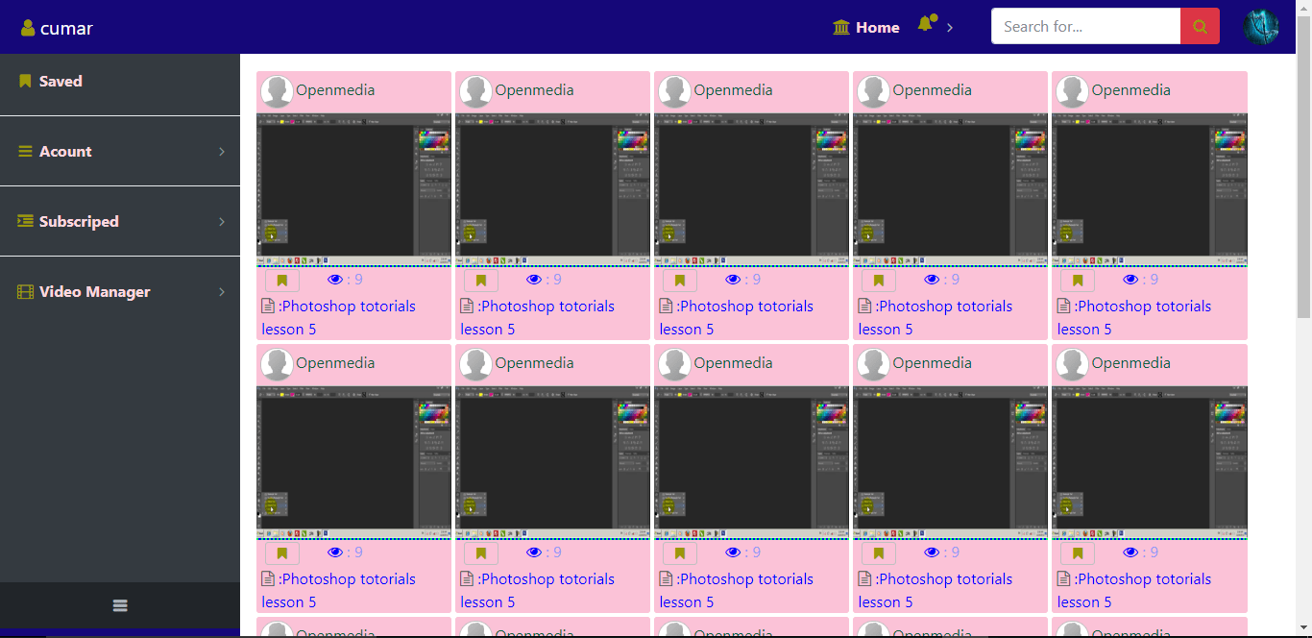Click avatar on top row's fifth card
This screenshot has height=638, width=1312.
[x=1072, y=92]
